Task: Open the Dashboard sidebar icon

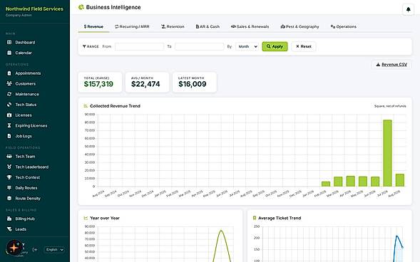Action: click(x=9, y=42)
